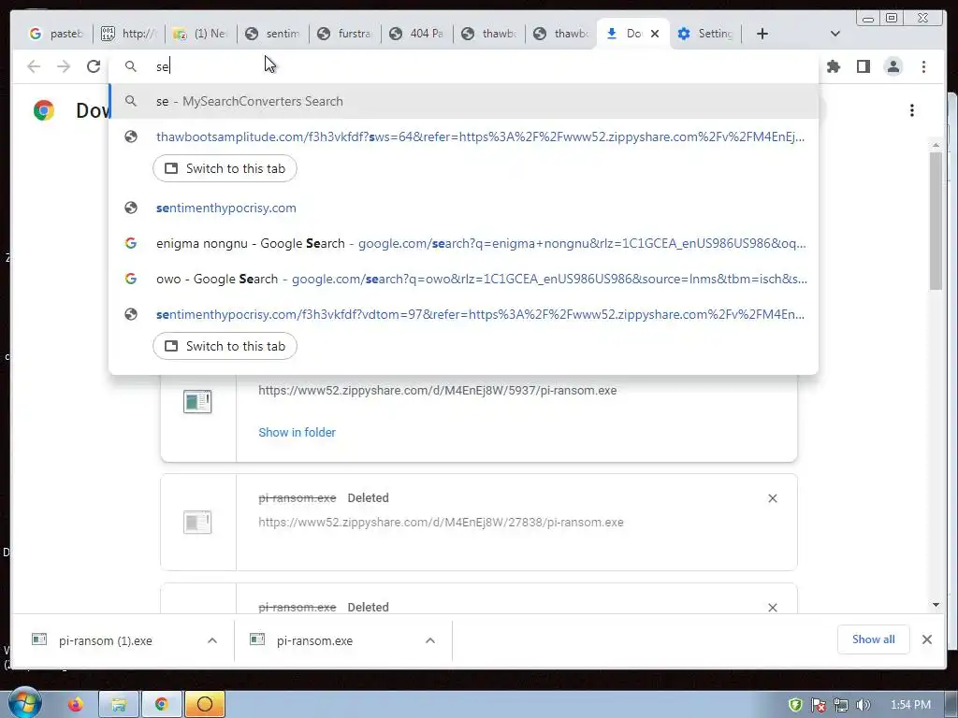Open the Extensions puzzle icon
958x718 pixels.
click(x=834, y=66)
